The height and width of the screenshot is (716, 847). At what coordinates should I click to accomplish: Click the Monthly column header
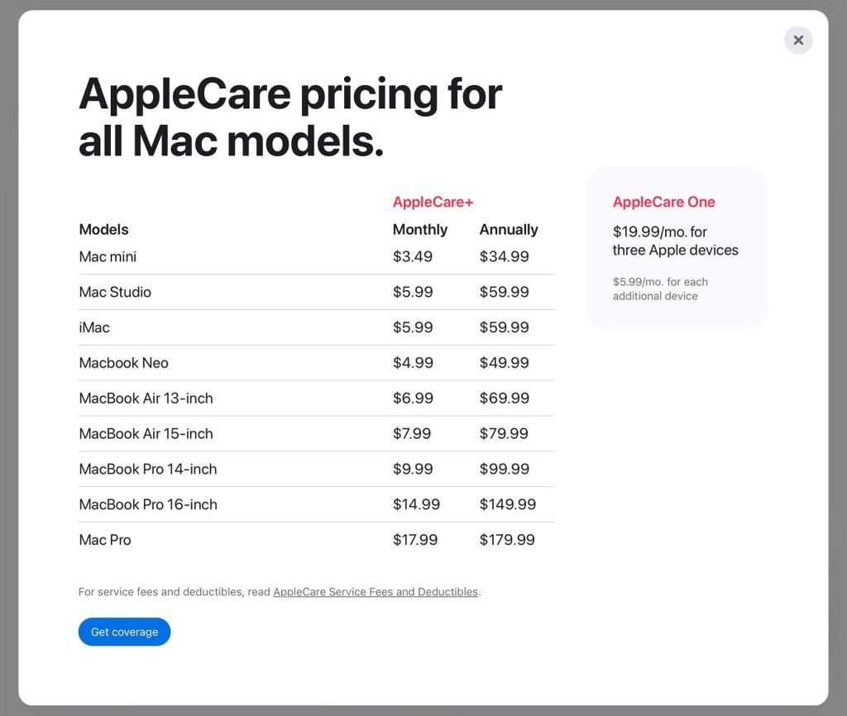point(420,229)
